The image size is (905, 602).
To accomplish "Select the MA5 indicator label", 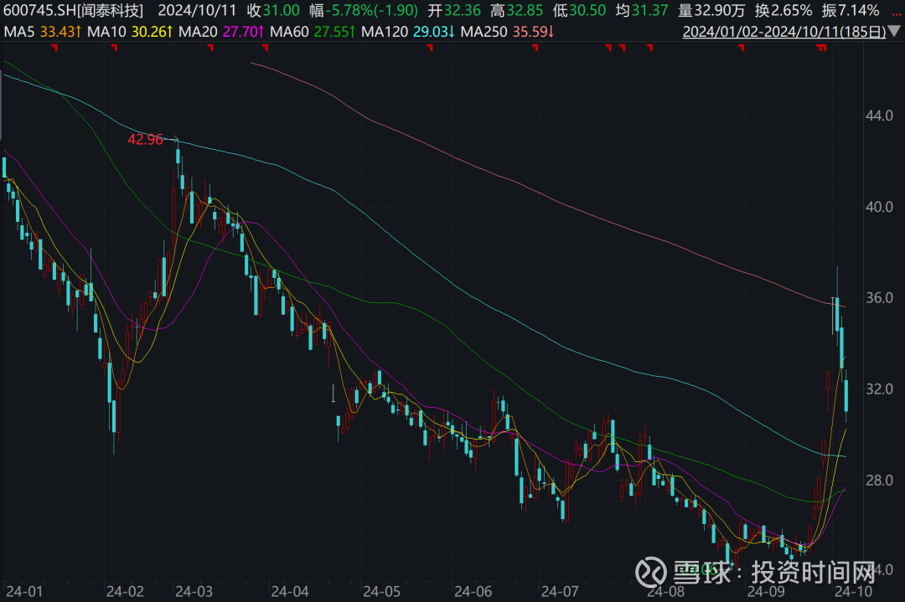I will pyautogui.click(x=18, y=34).
